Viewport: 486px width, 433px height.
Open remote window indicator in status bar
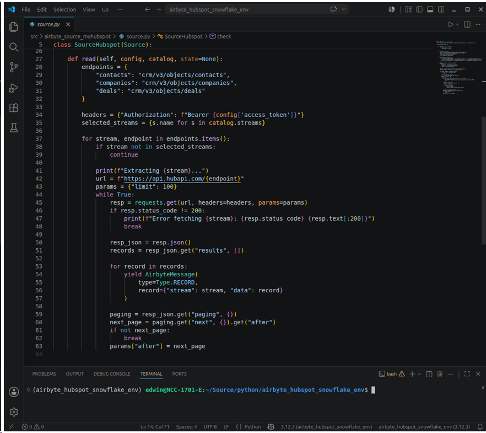point(12,427)
